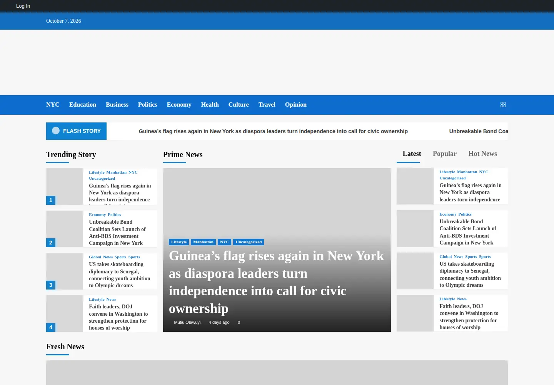Open the NYC menu item
This screenshot has width=554, height=385.
[53, 105]
